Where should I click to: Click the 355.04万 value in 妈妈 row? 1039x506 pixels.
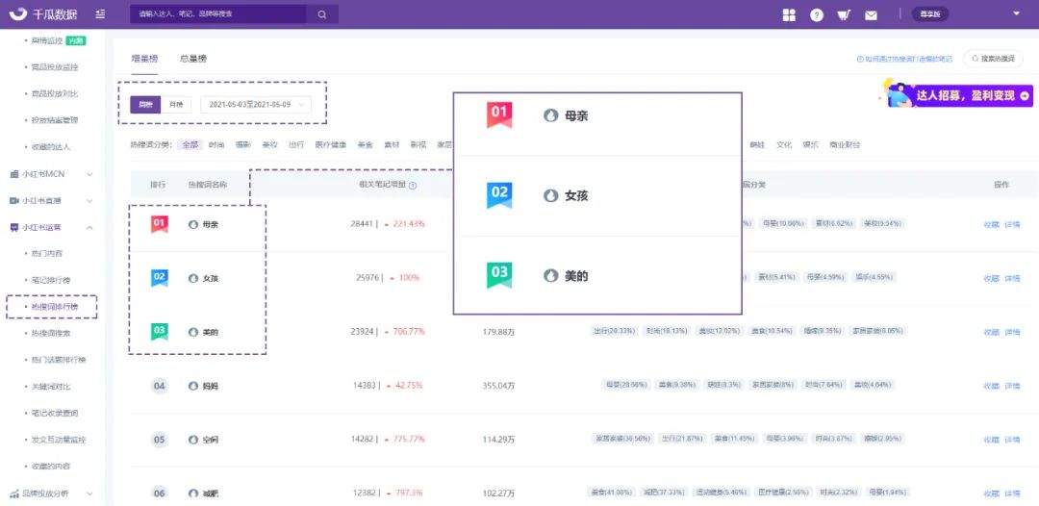pos(499,386)
